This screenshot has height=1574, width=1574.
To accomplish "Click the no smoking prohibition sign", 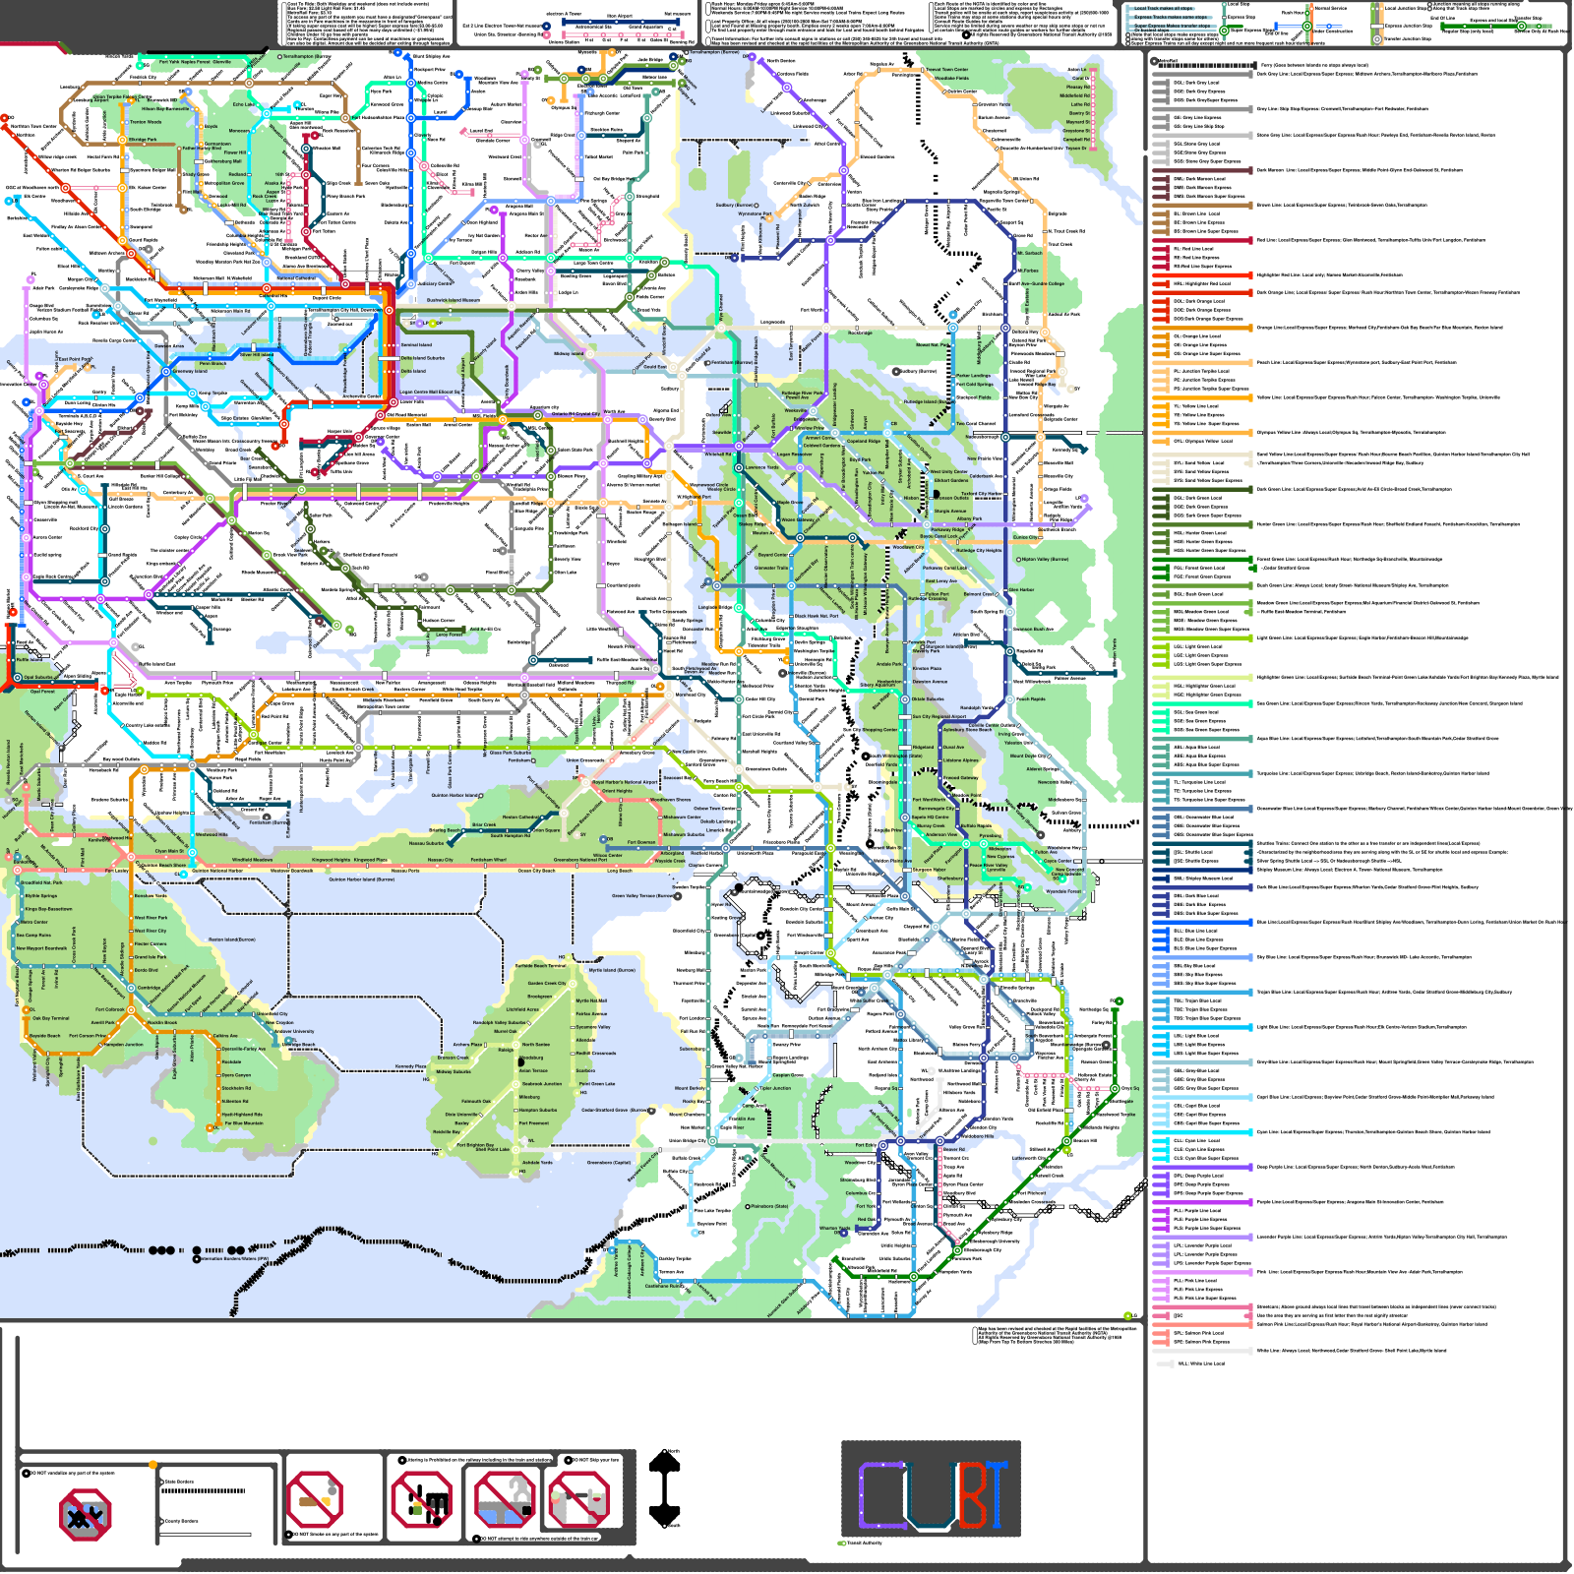I will [x=315, y=1500].
